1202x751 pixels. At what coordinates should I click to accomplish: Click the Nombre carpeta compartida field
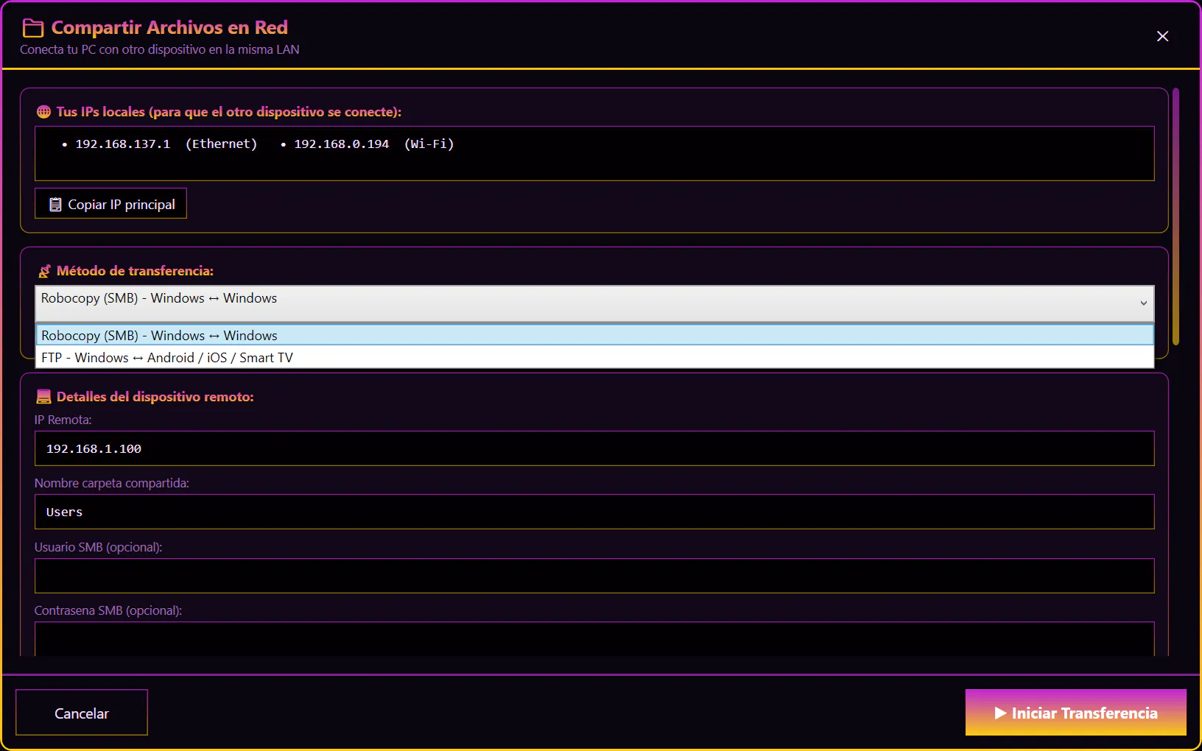tap(594, 512)
